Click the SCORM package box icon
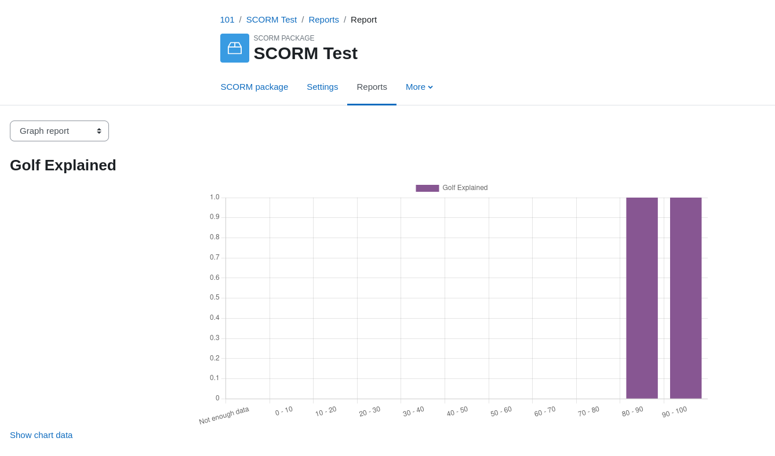 235,48
